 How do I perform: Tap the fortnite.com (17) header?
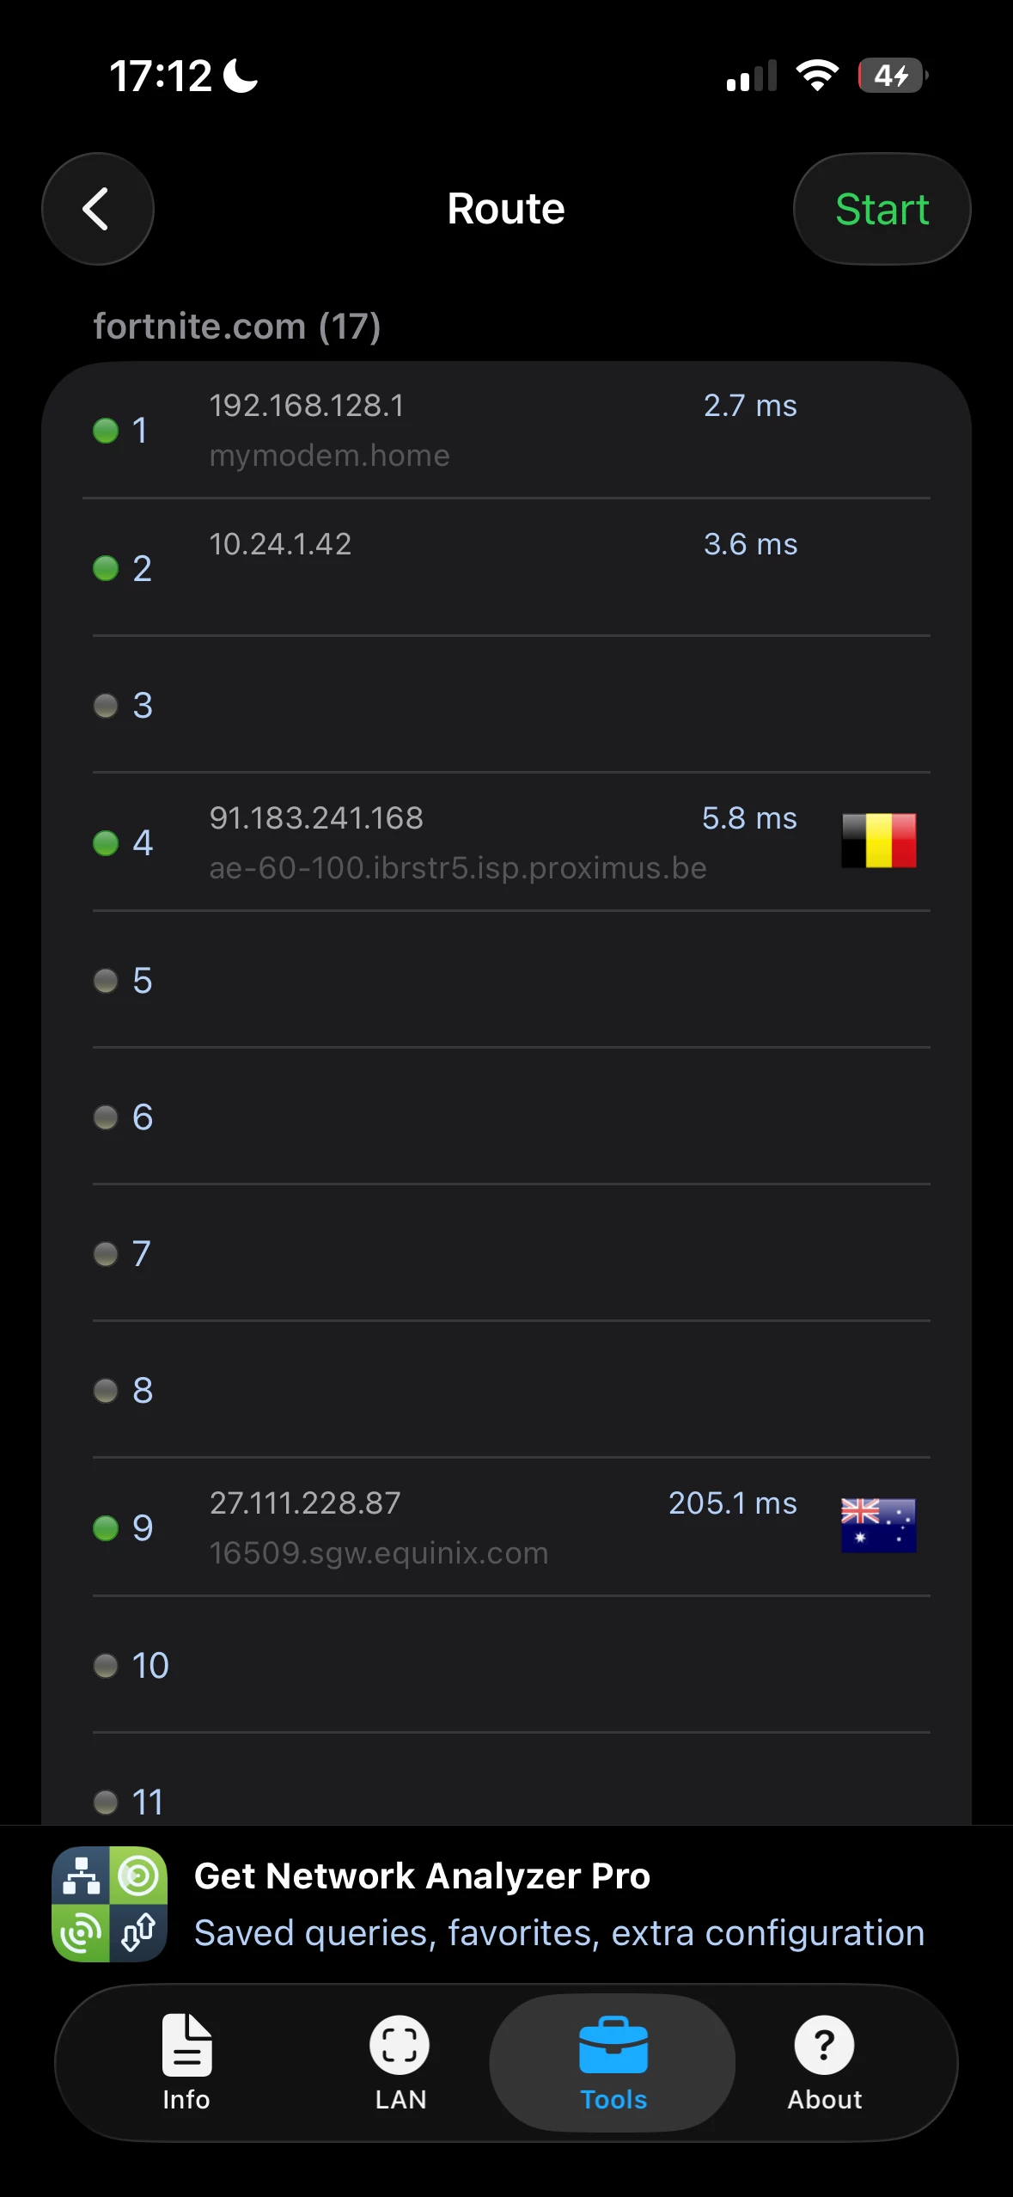(237, 327)
